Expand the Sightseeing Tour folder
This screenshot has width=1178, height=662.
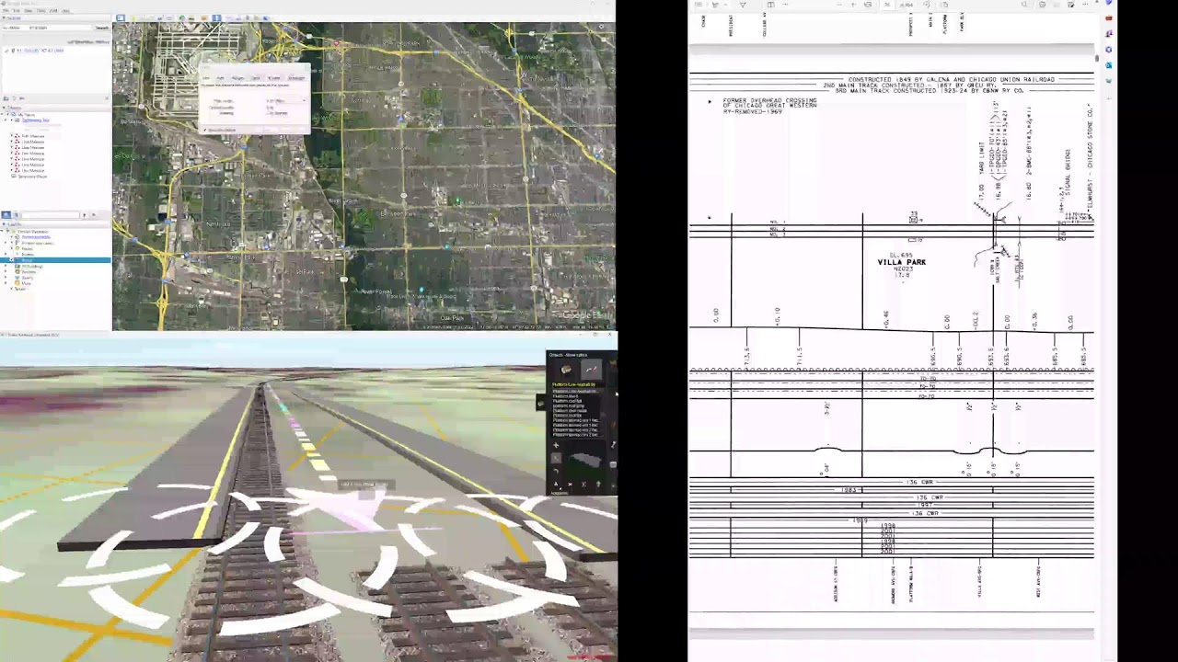click(x=6, y=120)
